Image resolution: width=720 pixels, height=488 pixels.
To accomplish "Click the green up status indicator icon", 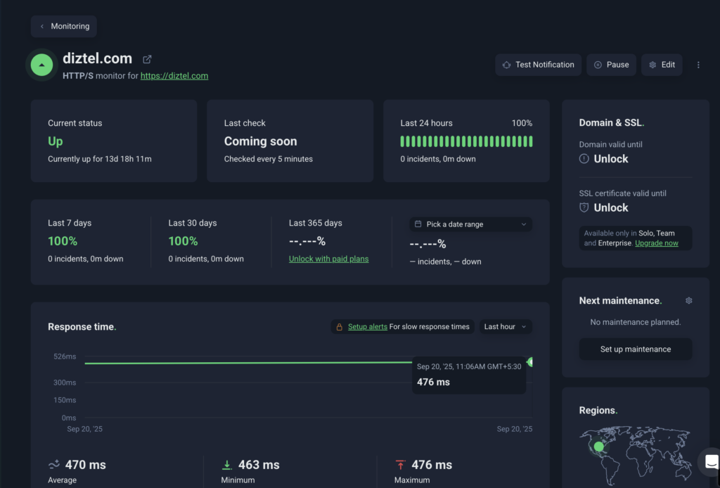I will 42,65.
